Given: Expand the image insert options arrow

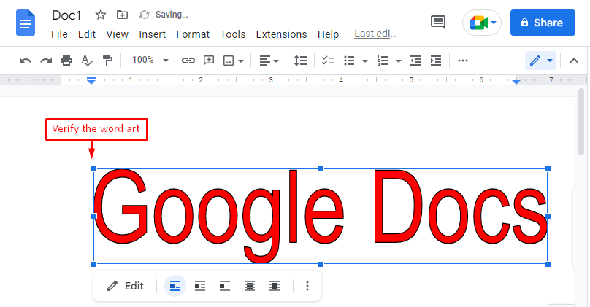Looking at the screenshot, I should coord(241,61).
